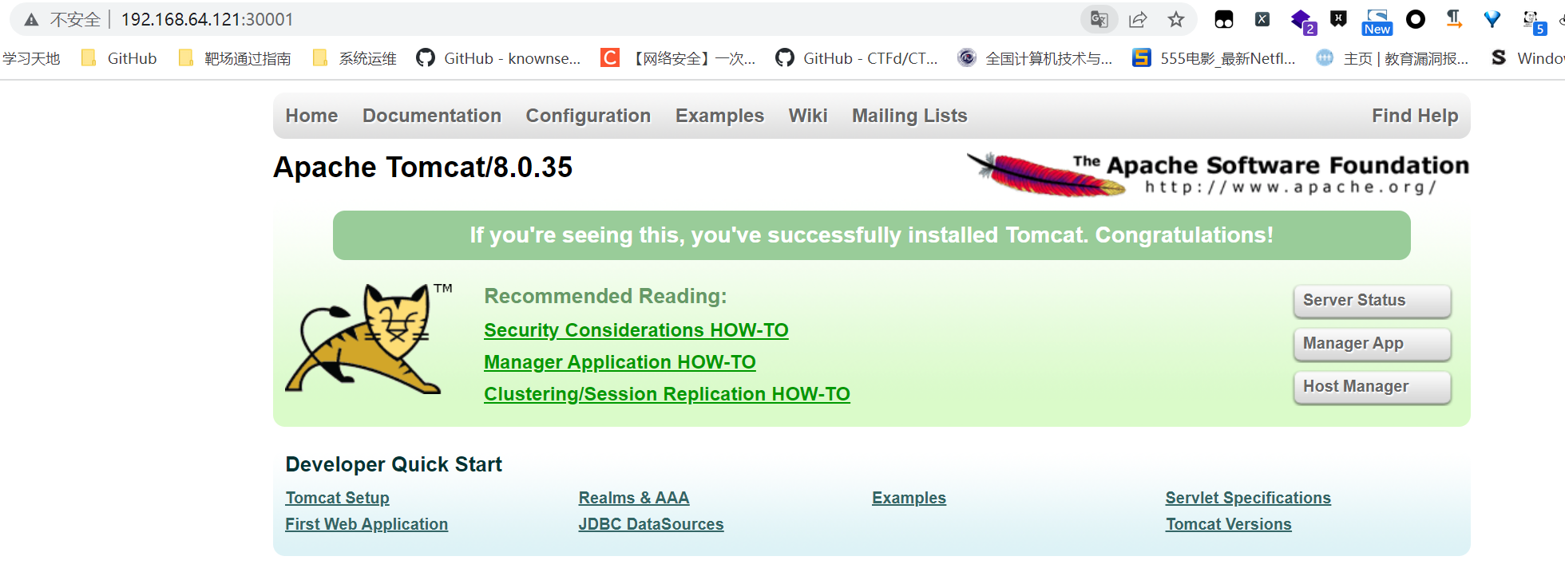
Task: Click Find Help in the nav bar
Action: click(1415, 116)
